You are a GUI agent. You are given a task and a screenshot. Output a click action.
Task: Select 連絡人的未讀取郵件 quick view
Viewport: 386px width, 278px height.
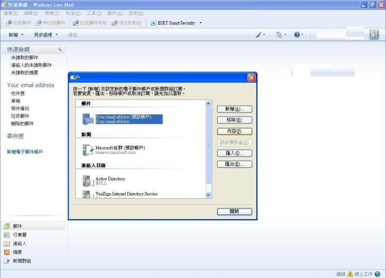31,65
